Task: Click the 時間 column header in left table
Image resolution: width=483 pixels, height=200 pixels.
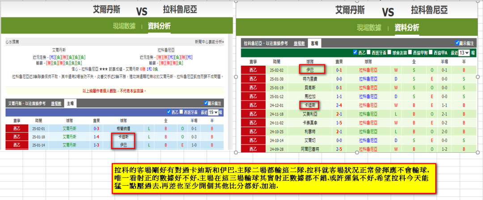Action: click(x=38, y=120)
